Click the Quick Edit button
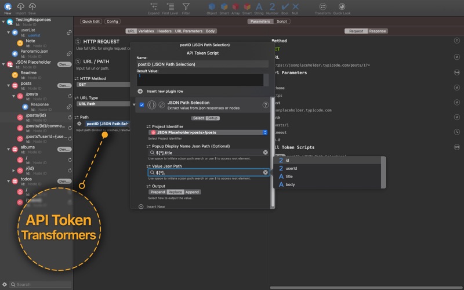This screenshot has width=464, height=290. click(91, 21)
